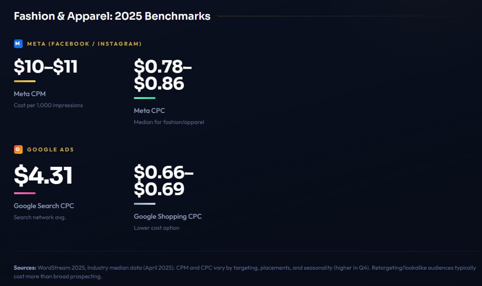Viewport: 482px width, 286px height.
Task: Click the orange Google G icon
Action: pyautogui.click(x=18, y=149)
